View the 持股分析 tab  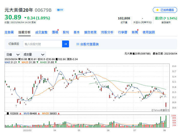[x=107, y=32]
